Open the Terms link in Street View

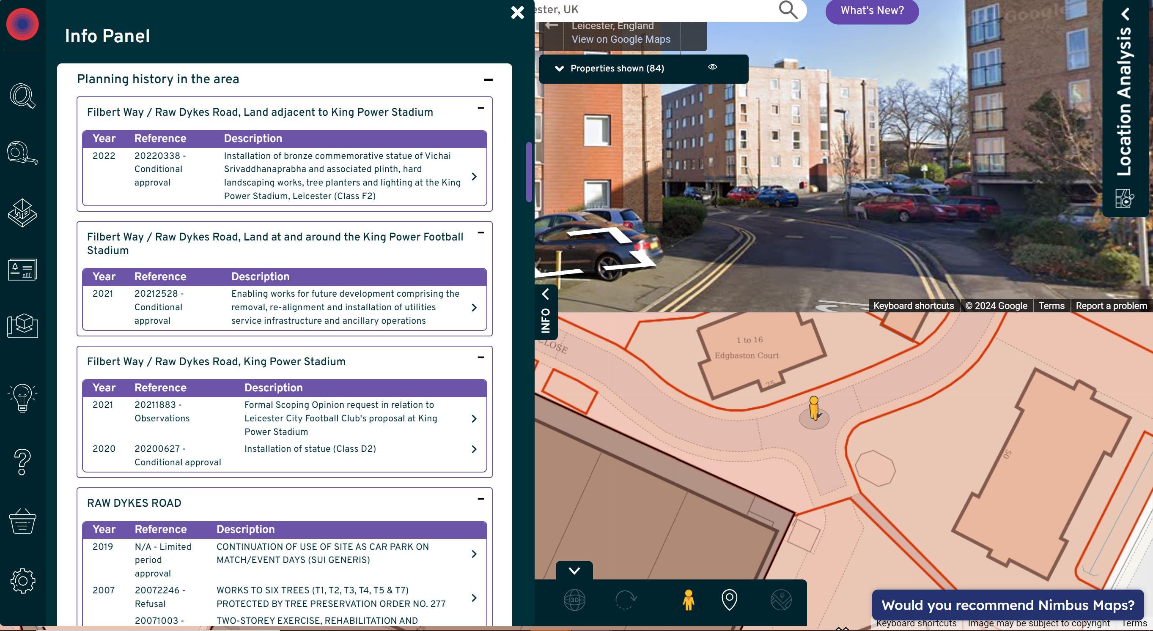1051,306
